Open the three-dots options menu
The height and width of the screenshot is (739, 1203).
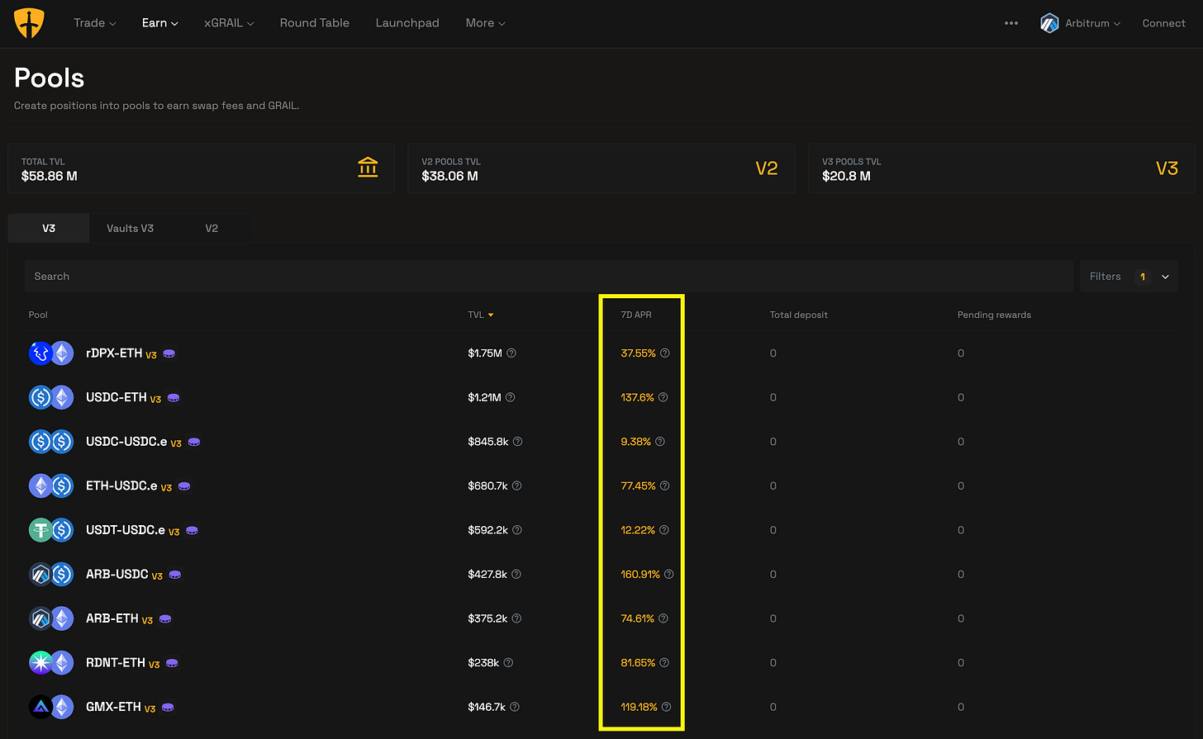coord(1011,23)
